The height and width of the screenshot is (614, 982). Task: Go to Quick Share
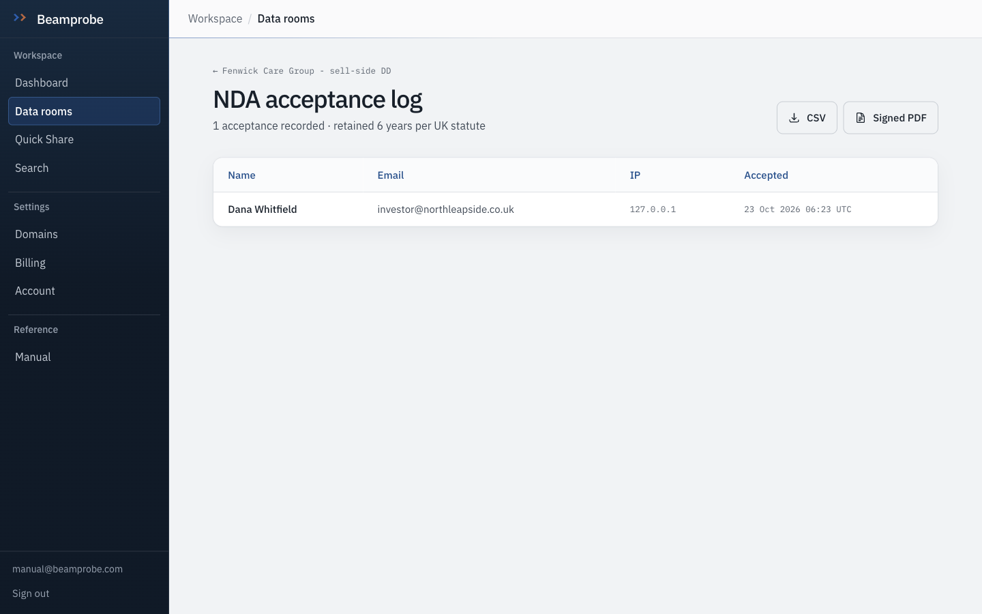click(84, 139)
